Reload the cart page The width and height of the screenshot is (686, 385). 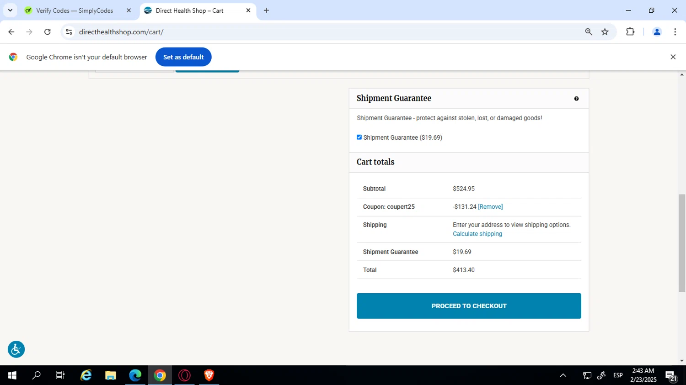pos(48,32)
